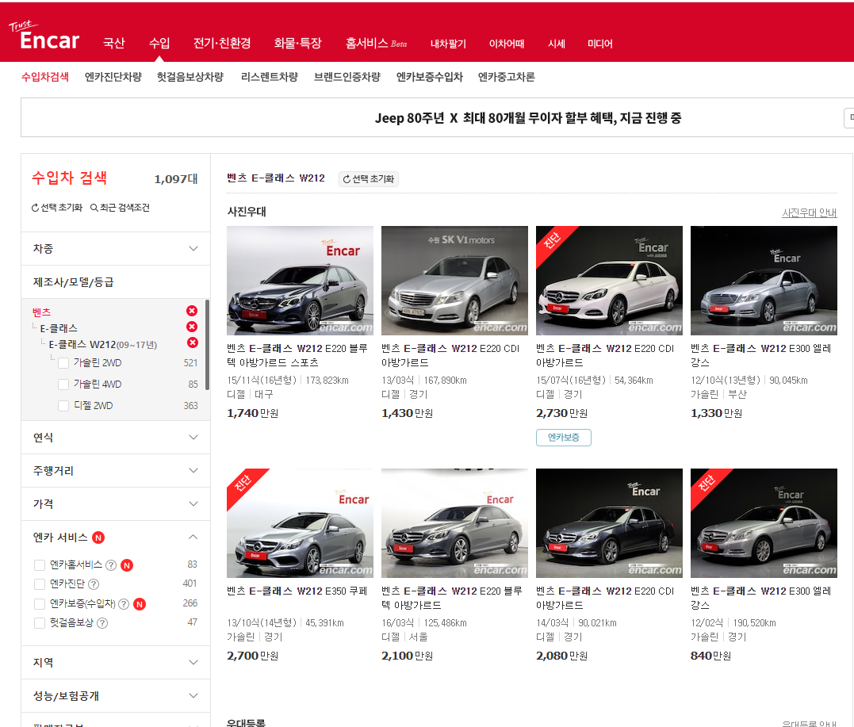This screenshot has width=854, height=727.
Task: Open listing title of 840만원 E300 엘레강스
Action: (x=761, y=598)
